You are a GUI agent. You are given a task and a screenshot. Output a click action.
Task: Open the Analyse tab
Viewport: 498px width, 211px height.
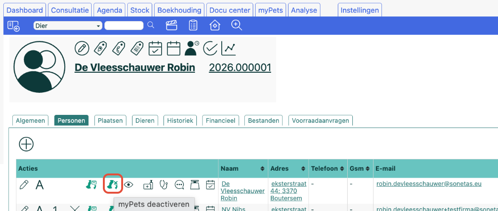pos(304,10)
